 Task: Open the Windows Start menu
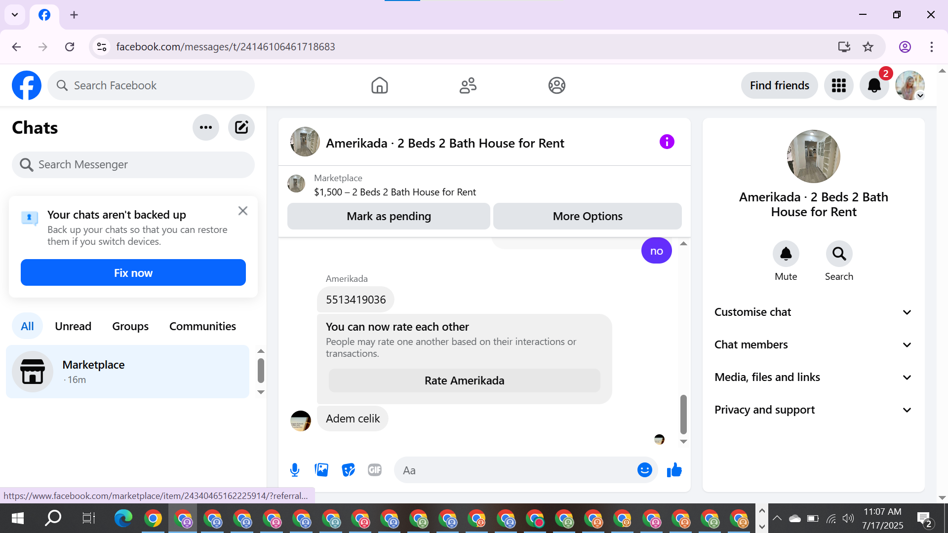[17, 518]
